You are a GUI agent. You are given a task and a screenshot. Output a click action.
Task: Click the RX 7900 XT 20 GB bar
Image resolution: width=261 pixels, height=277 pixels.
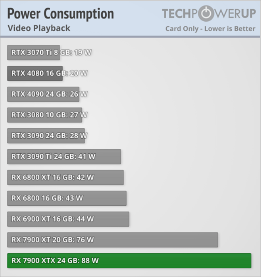(x=113, y=240)
